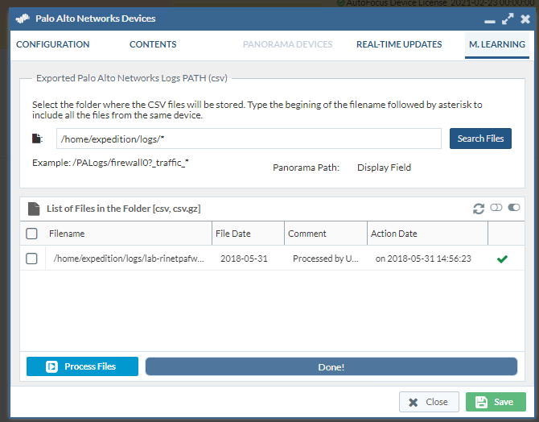Click the play icon on Process Files
This screenshot has width=539, height=422.
tap(51, 366)
